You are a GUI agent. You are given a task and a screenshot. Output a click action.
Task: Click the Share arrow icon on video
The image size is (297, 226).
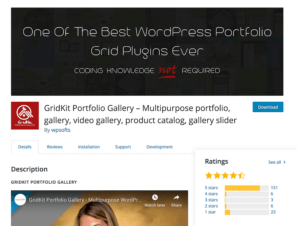176,197
